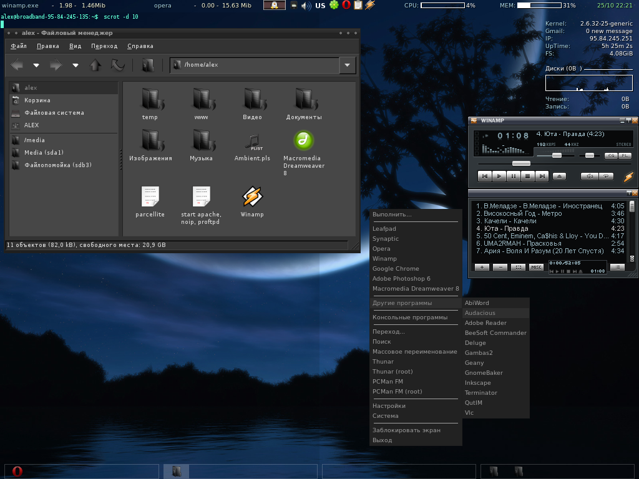Viewport: 639px width, 479px height.
Task: Toggle Winamp equalizer with EQ button
Action: click(x=611, y=155)
